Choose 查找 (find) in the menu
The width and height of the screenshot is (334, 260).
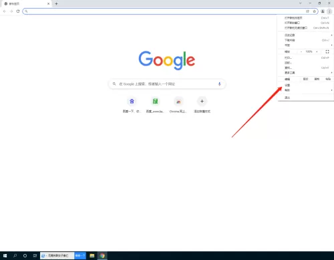(306, 68)
